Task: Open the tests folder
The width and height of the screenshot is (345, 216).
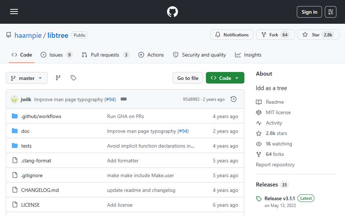Action: [26, 146]
